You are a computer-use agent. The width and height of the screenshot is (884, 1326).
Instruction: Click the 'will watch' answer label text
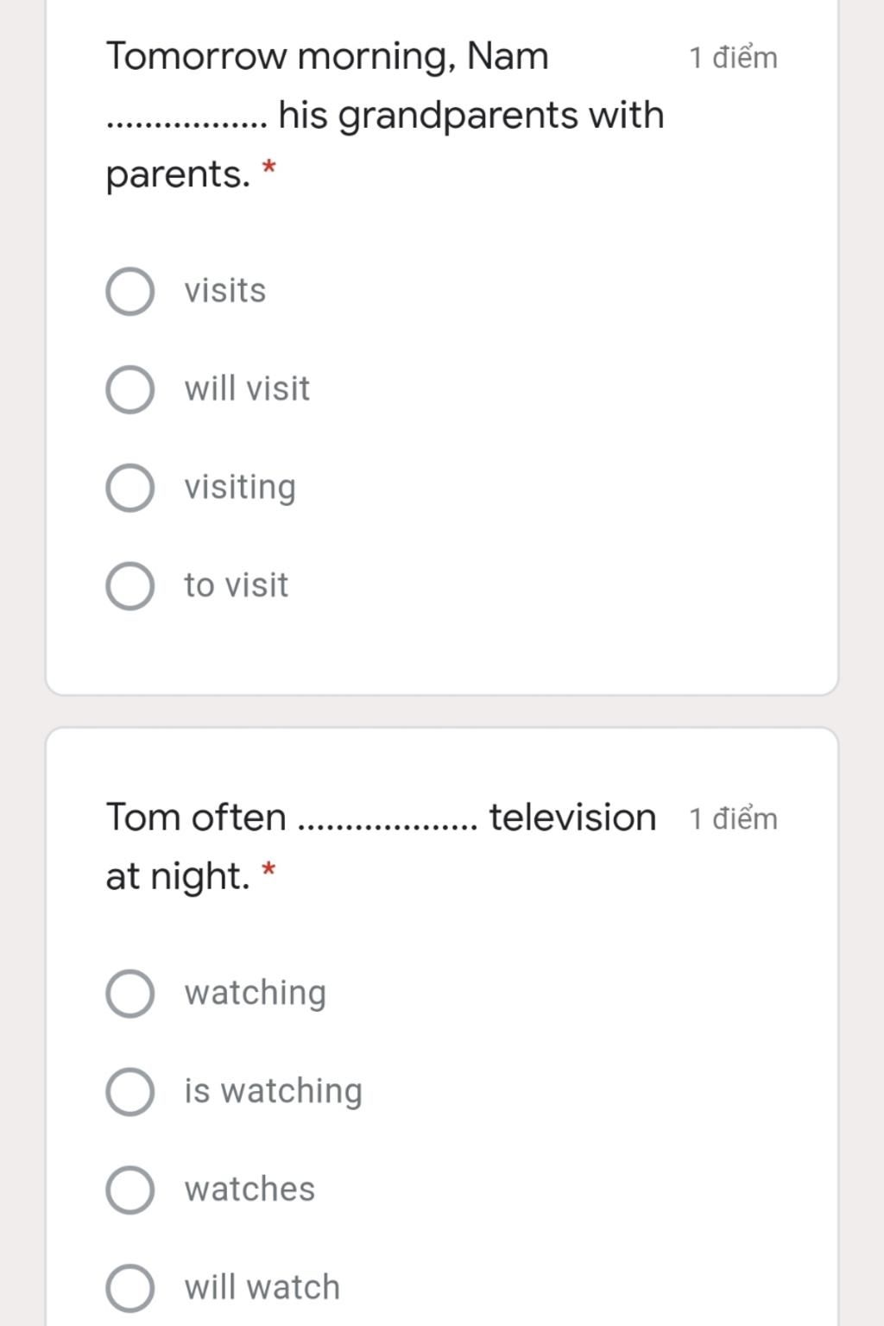[x=262, y=1288]
